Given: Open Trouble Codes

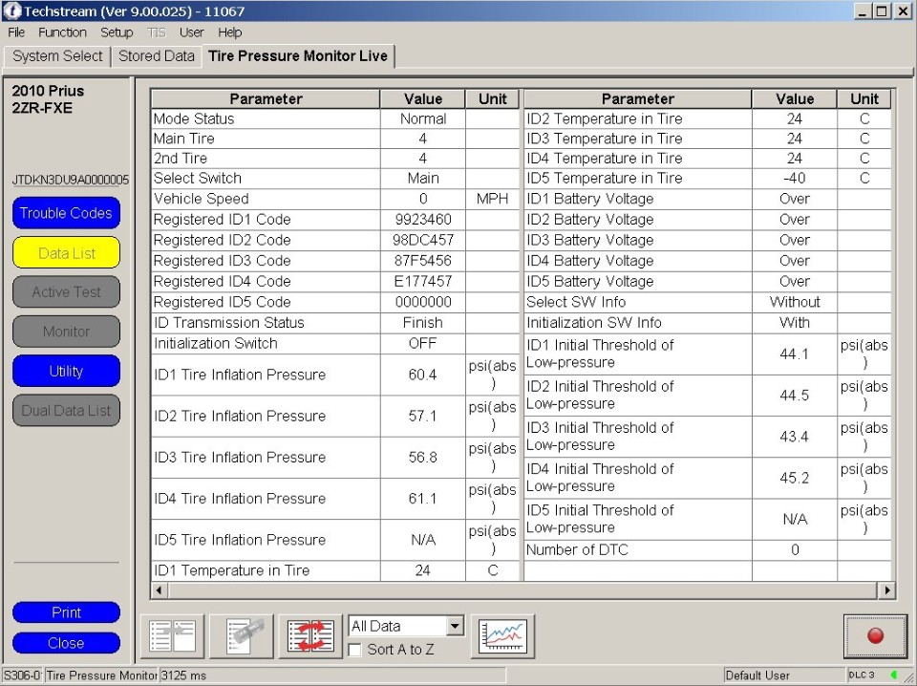Looking at the screenshot, I should coord(66,213).
